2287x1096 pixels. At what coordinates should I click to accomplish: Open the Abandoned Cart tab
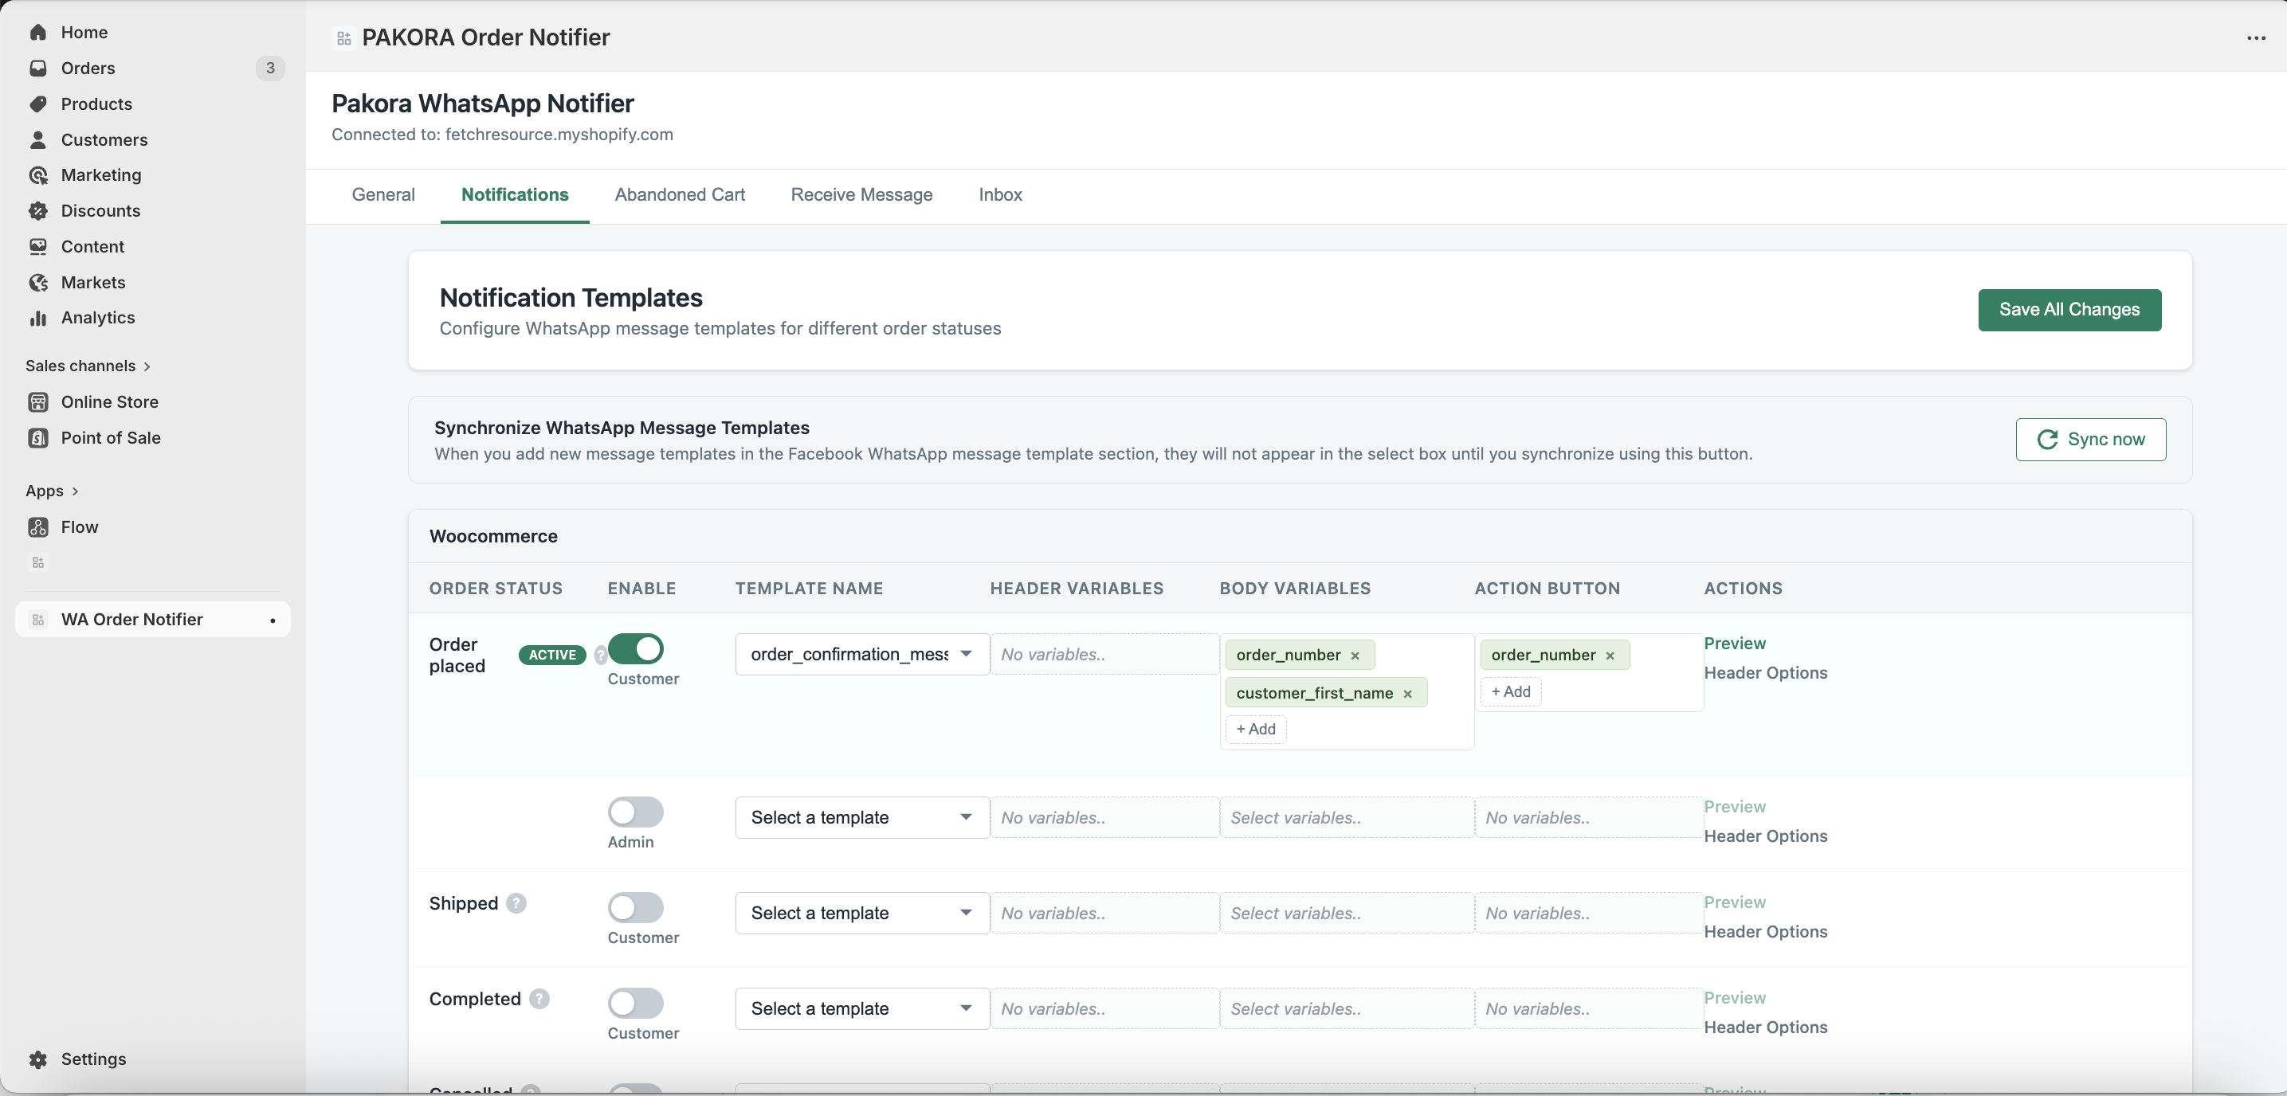(x=679, y=194)
